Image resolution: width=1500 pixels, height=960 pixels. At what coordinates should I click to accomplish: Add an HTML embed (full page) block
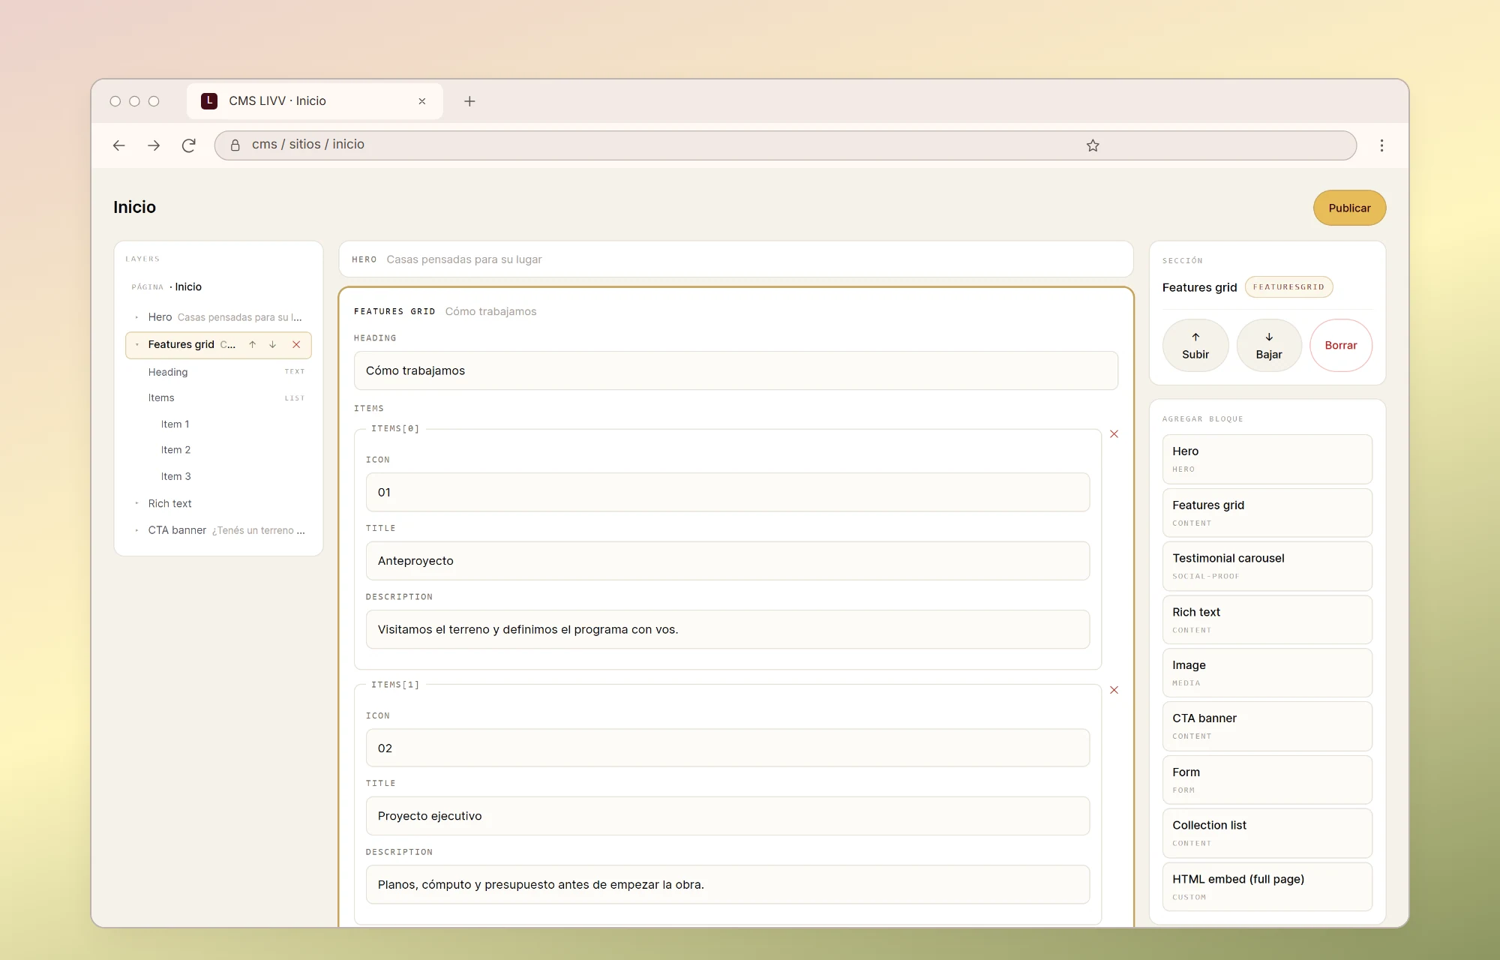click(1267, 886)
